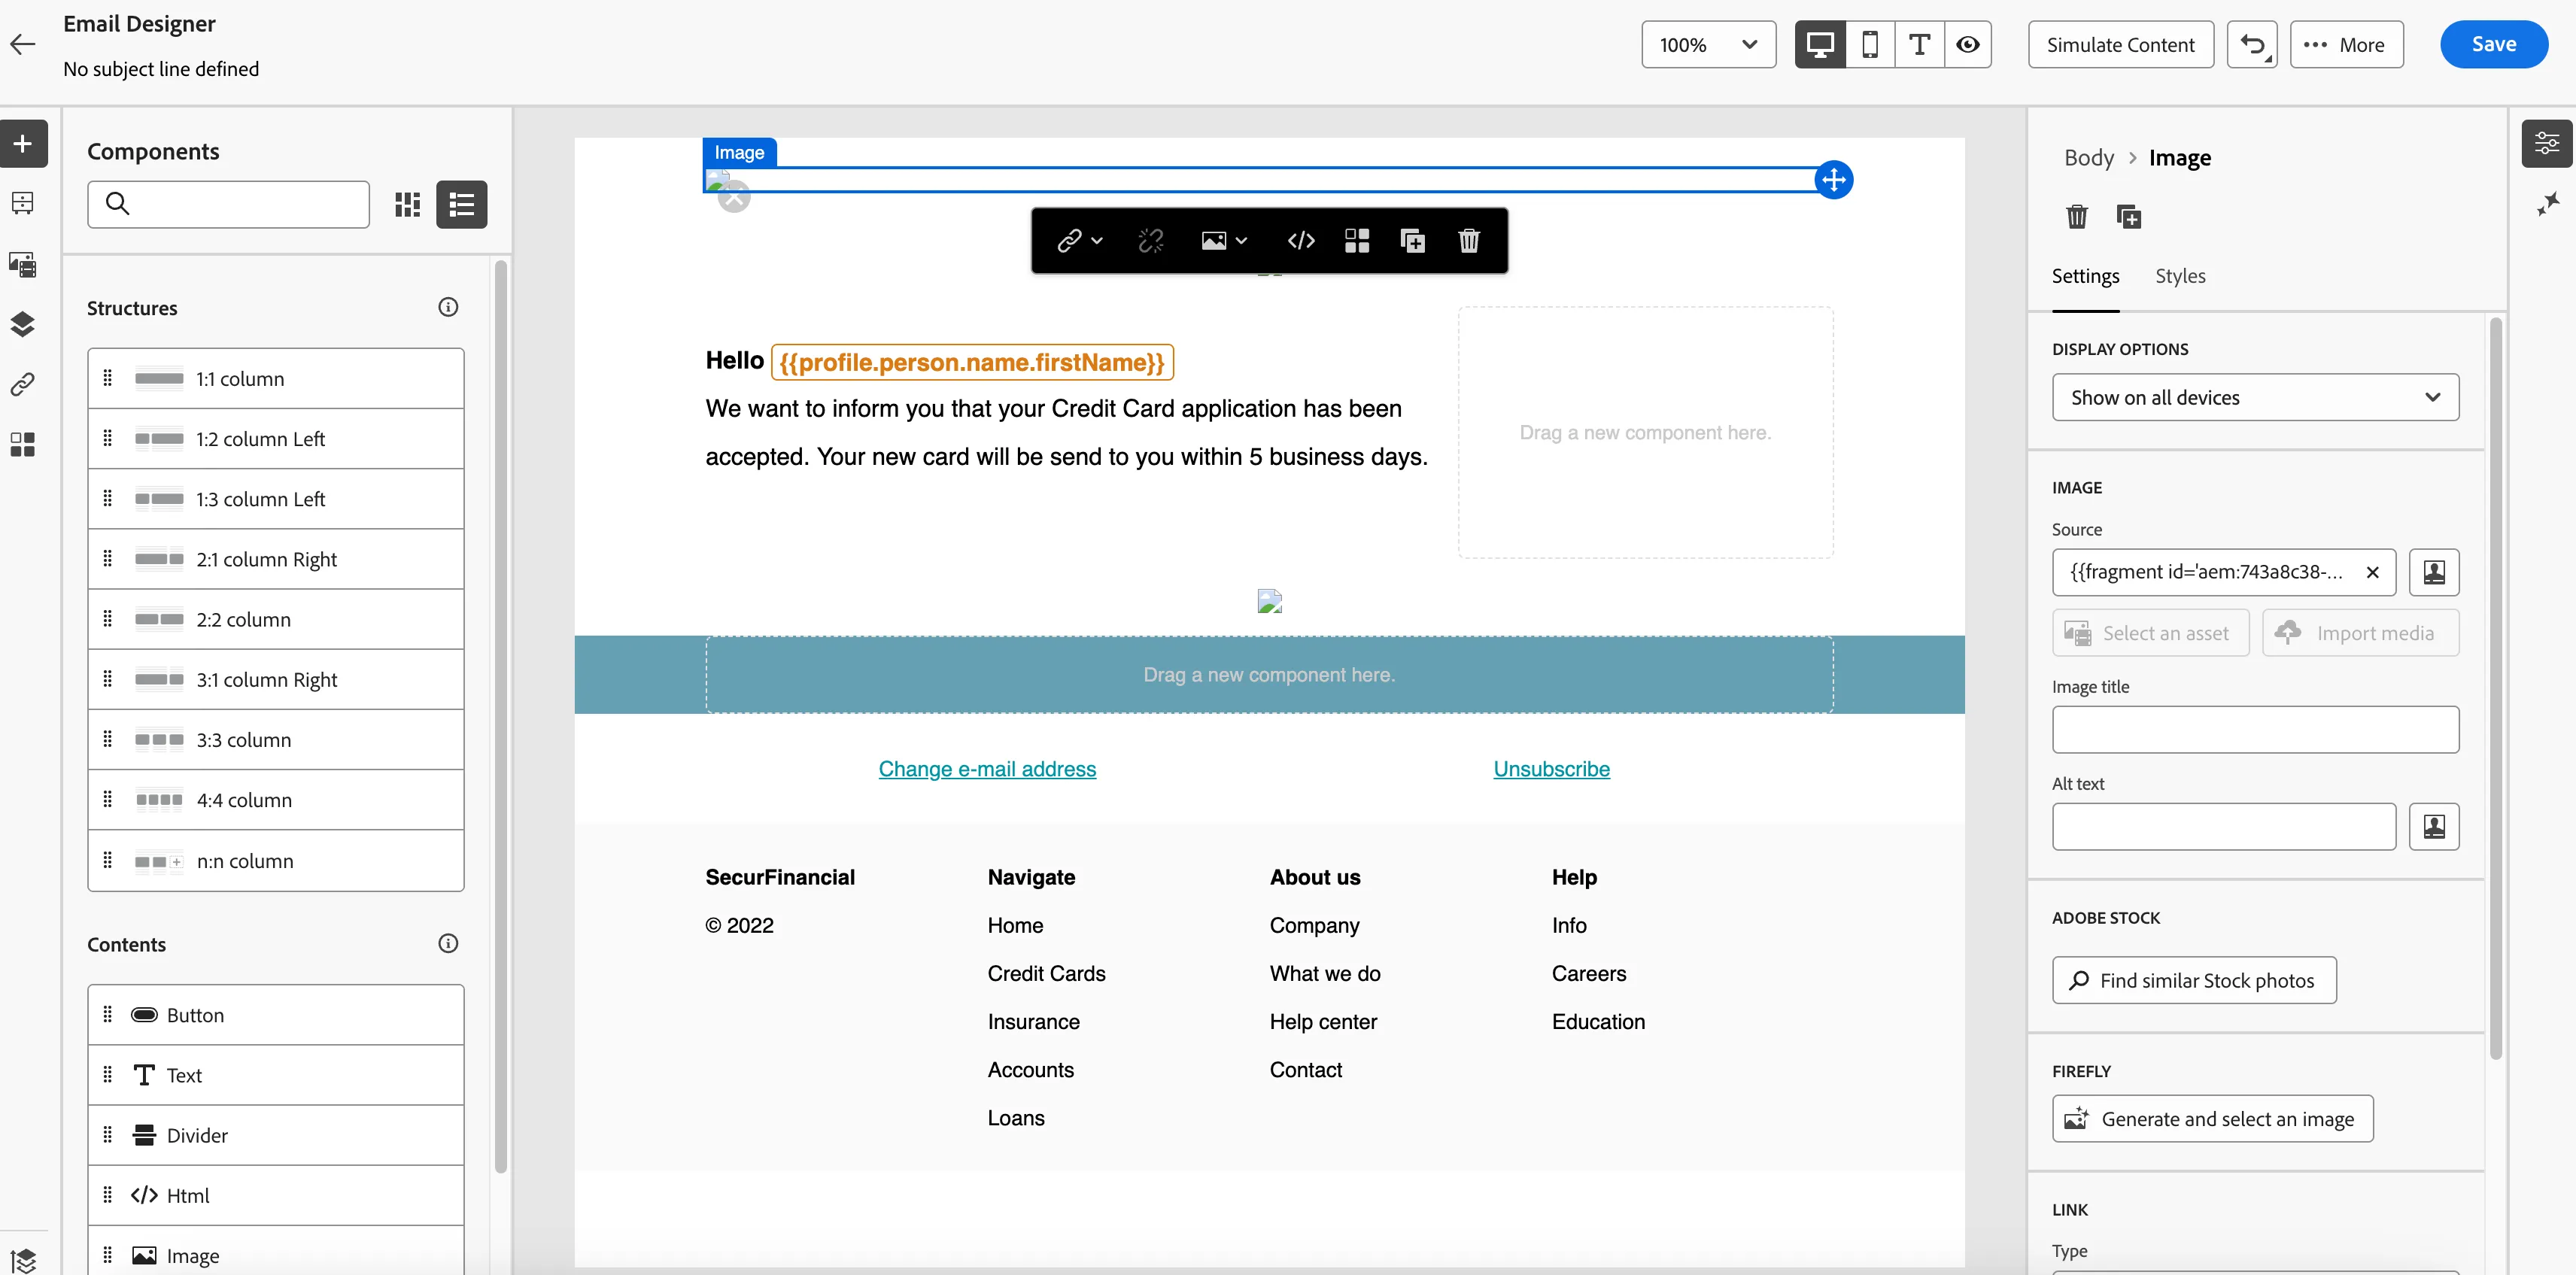Click the Image title input field
Image resolution: width=2576 pixels, height=1275 pixels.
[2255, 730]
